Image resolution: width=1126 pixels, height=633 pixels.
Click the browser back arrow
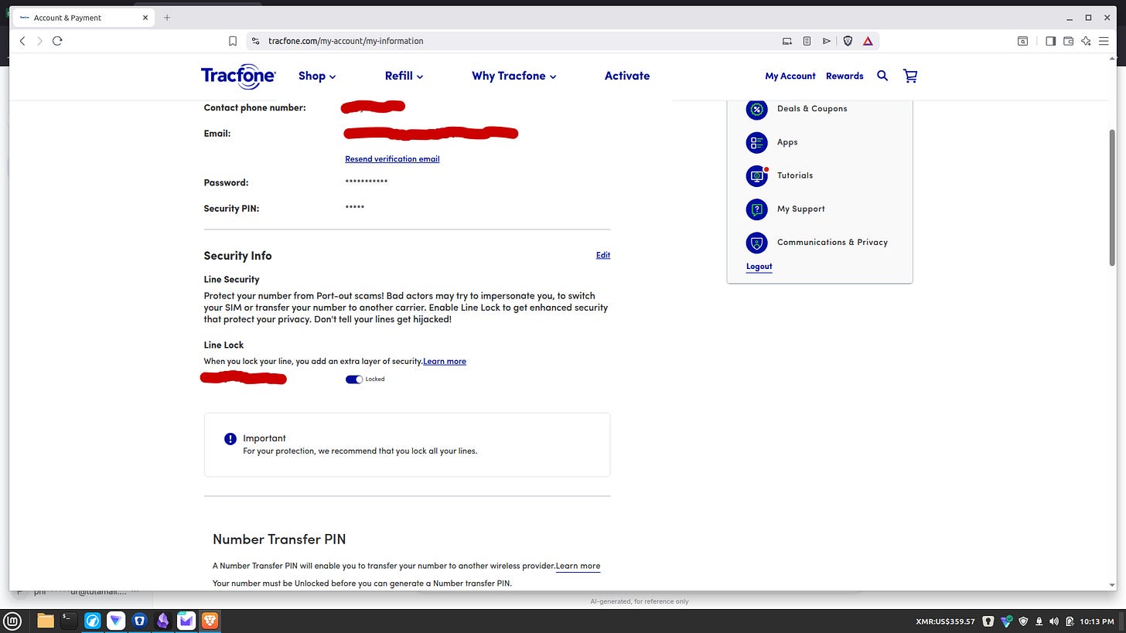(x=22, y=41)
